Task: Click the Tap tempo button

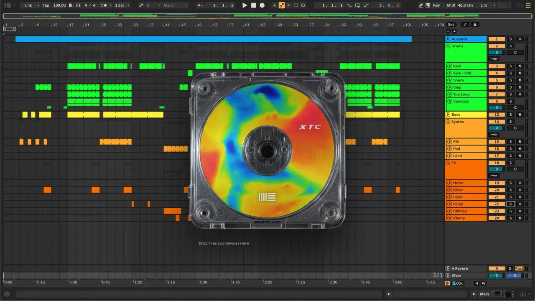Action: coord(46,5)
